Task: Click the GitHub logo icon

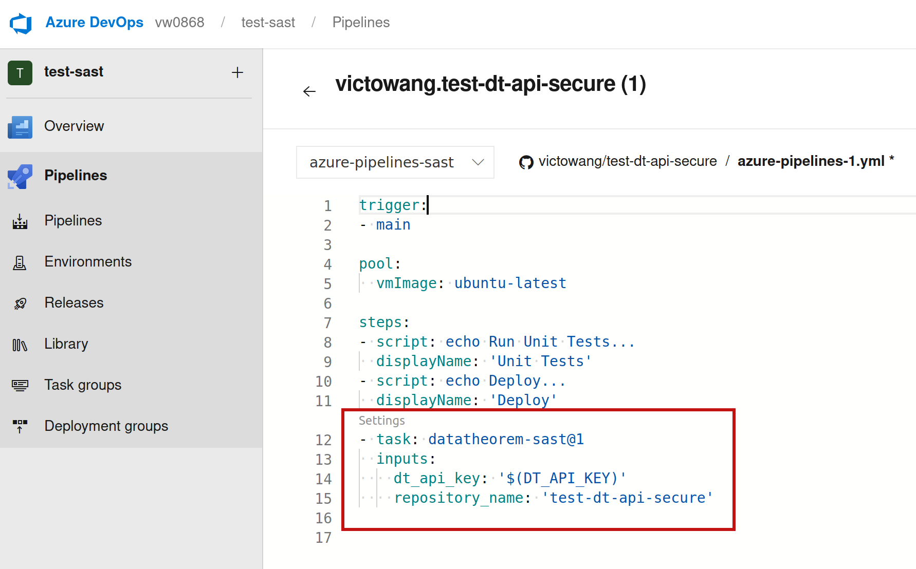Action: point(526,162)
